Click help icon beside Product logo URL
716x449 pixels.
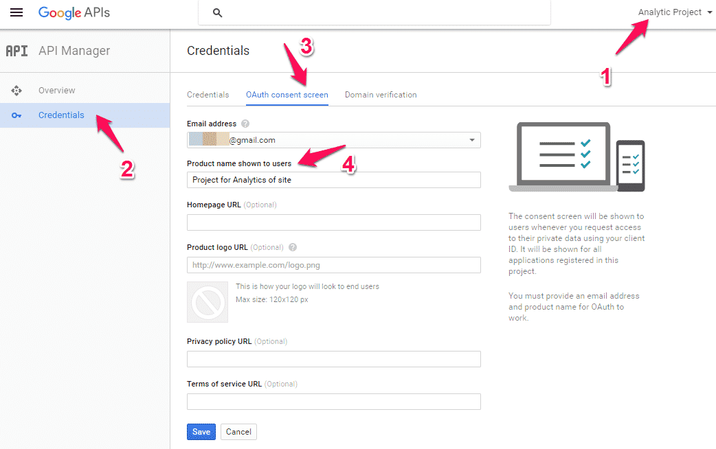[x=293, y=247]
